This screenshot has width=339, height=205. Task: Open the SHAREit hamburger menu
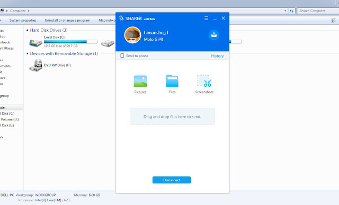tap(206, 18)
